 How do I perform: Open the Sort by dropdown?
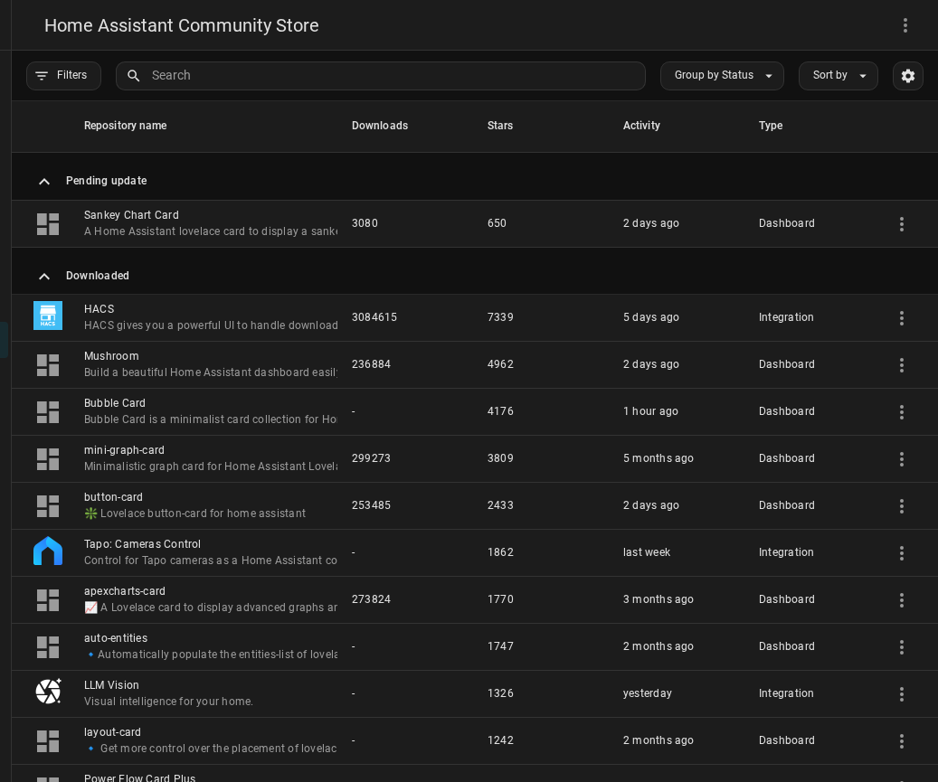click(839, 76)
